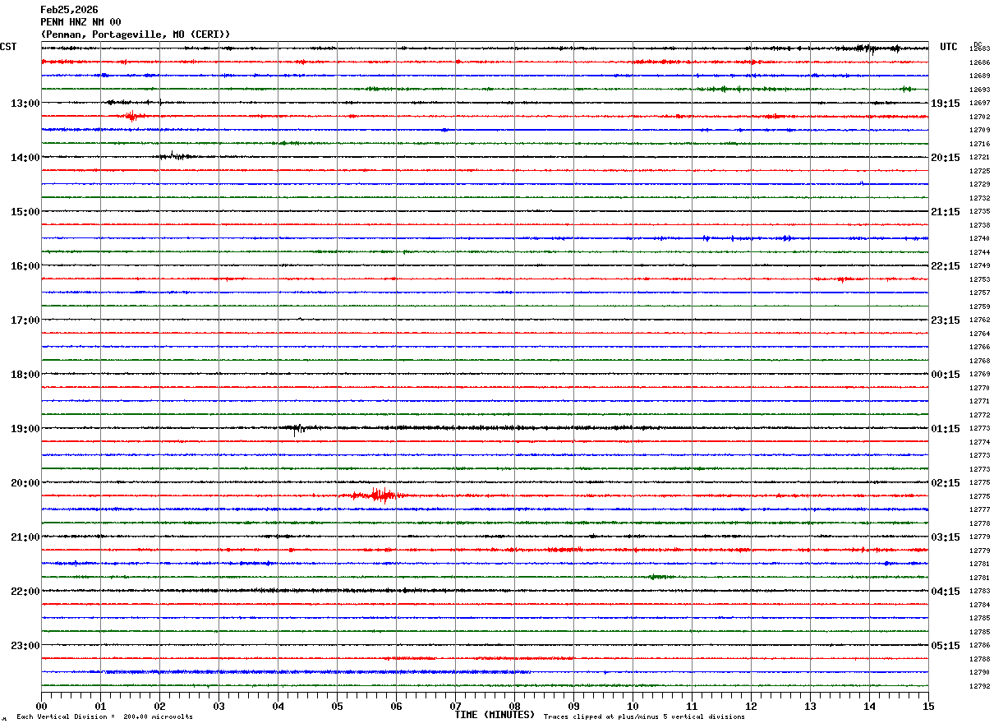Click the PENM HNZ NM 00 station code
994x728 pixels.
tap(81, 22)
